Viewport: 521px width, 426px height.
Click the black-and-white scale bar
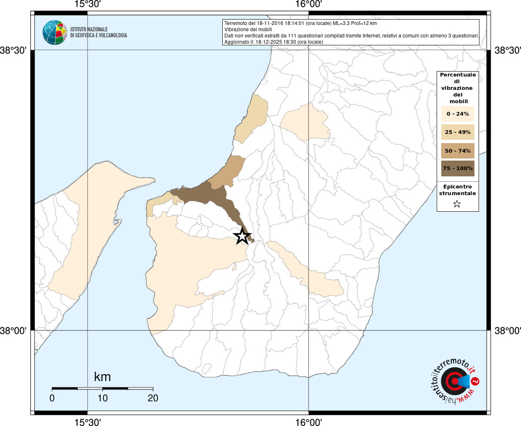pyautogui.click(x=103, y=389)
